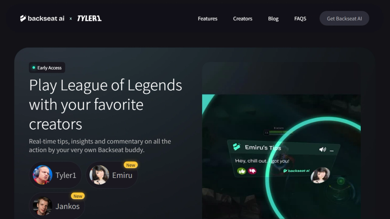This screenshot has width=390, height=219.
Task: Minimize the Emiru's Tips panel
Action: [331, 151]
